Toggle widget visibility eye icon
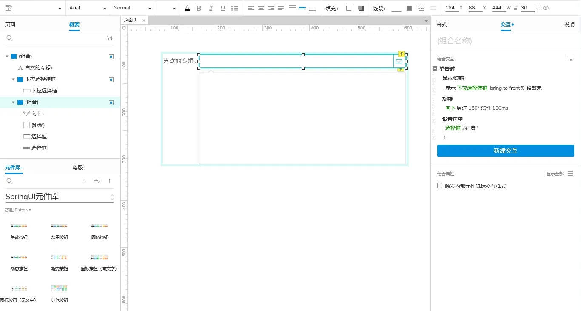 pos(546,8)
